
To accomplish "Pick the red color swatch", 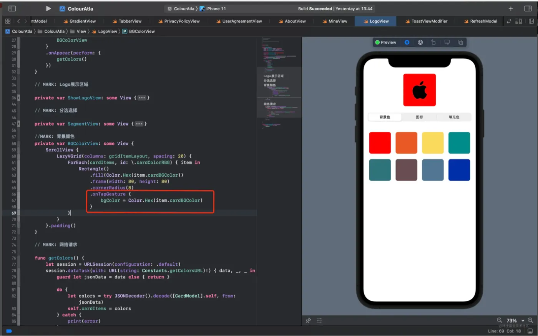I will pos(380,143).
